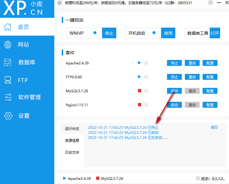
Task: Click the XP.CN logo
Action: (x=23, y=8)
